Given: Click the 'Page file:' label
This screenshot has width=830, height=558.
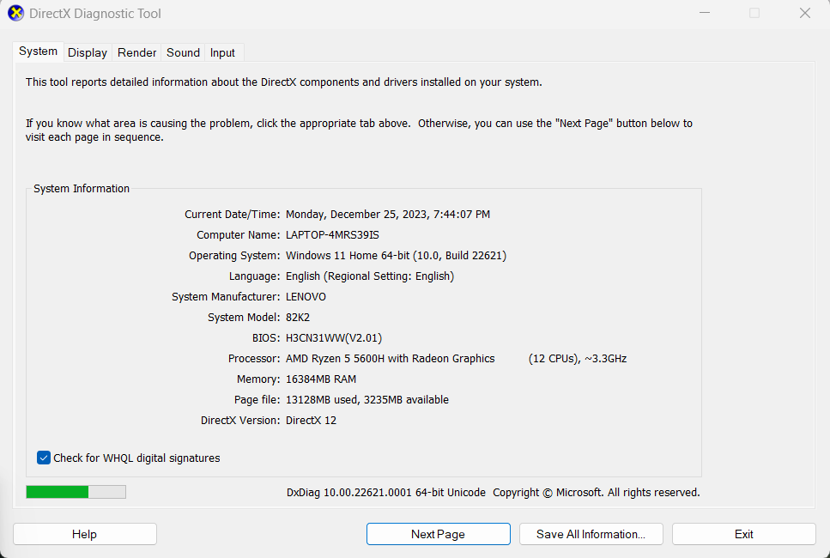Looking at the screenshot, I should pyautogui.click(x=257, y=400).
